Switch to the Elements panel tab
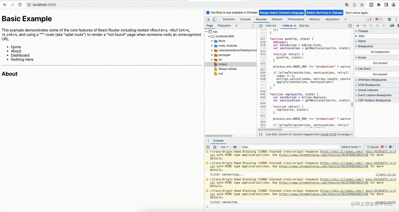Screen dimensions: 399x212 (229, 19)
